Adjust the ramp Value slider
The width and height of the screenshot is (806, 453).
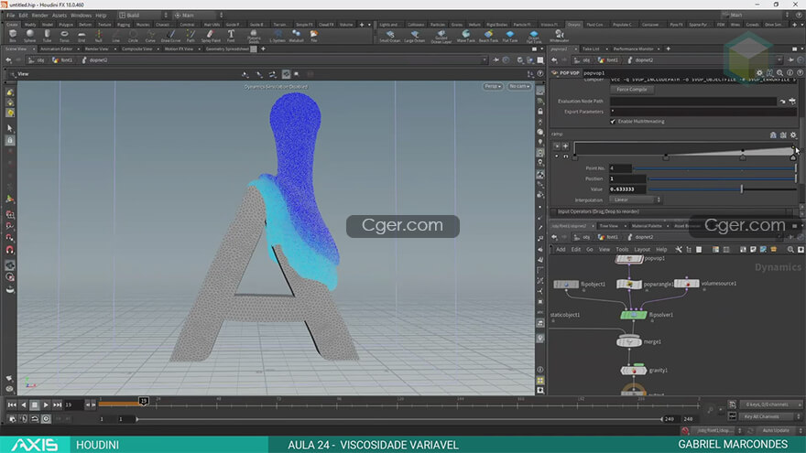[722, 189]
